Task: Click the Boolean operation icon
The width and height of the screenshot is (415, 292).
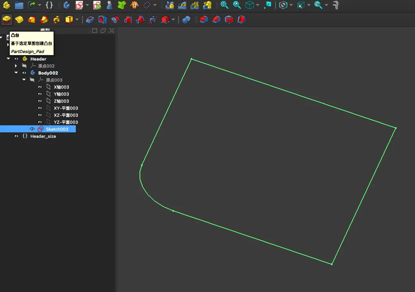Action: (x=186, y=20)
